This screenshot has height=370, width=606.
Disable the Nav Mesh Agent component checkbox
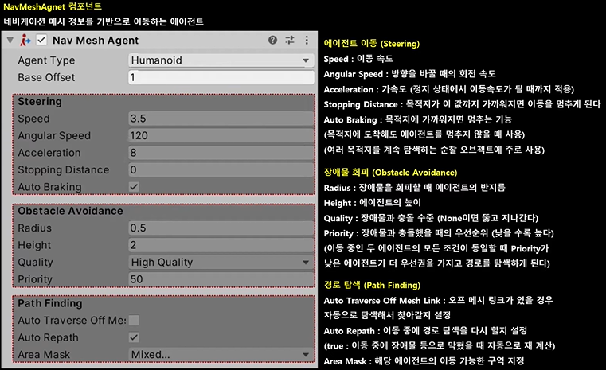click(x=41, y=40)
